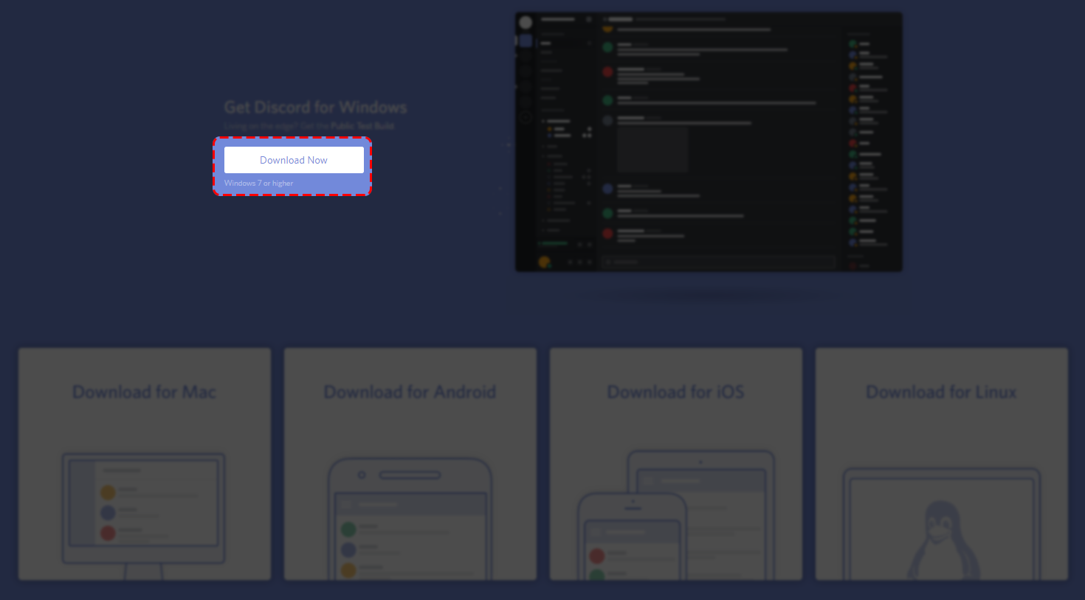Image resolution: width=1085 pixels, height=600 pixels.
Task: Click the 'Get Discord for Windows' heading
Action: tap(315, 108)
